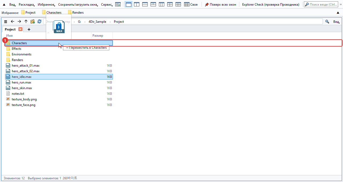Select the two-top one-bottom pane layout
The height and width of the screenshot is (182, 343).
tap(153, 5)
